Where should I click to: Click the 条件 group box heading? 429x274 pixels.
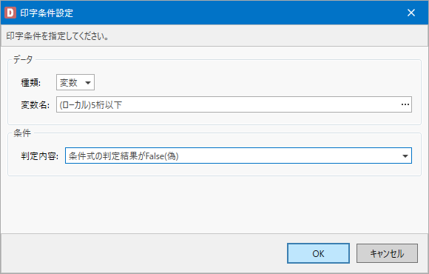22,133
